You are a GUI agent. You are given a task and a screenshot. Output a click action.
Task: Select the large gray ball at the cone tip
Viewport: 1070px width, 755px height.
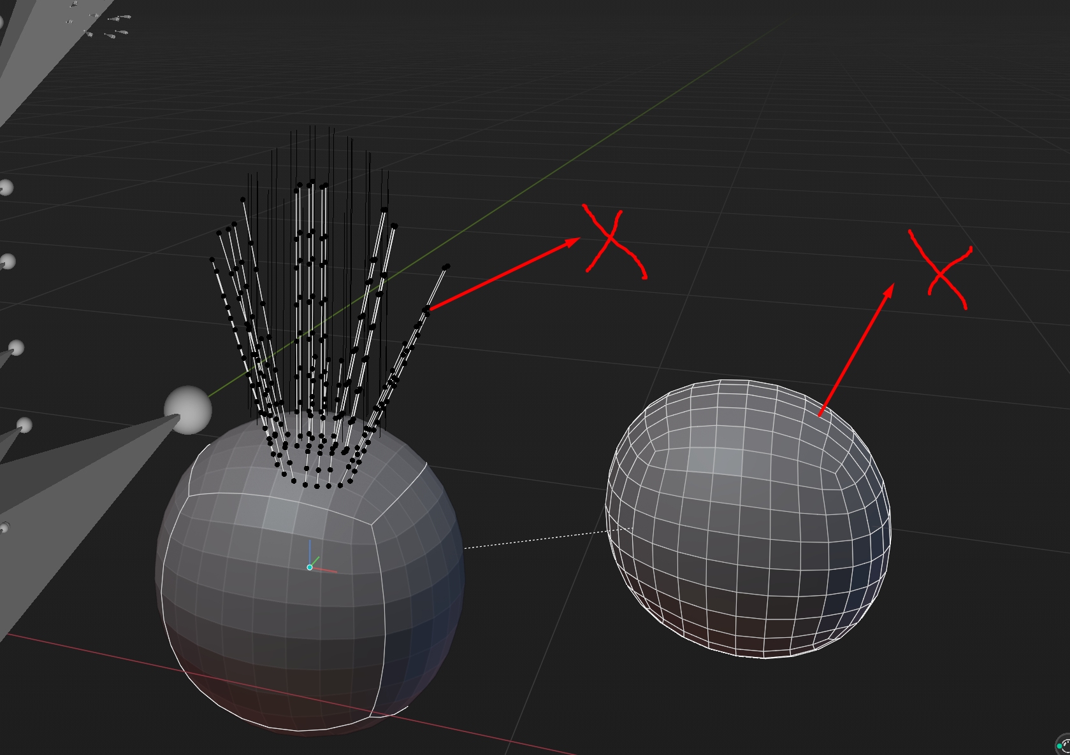tap(187, 410)
